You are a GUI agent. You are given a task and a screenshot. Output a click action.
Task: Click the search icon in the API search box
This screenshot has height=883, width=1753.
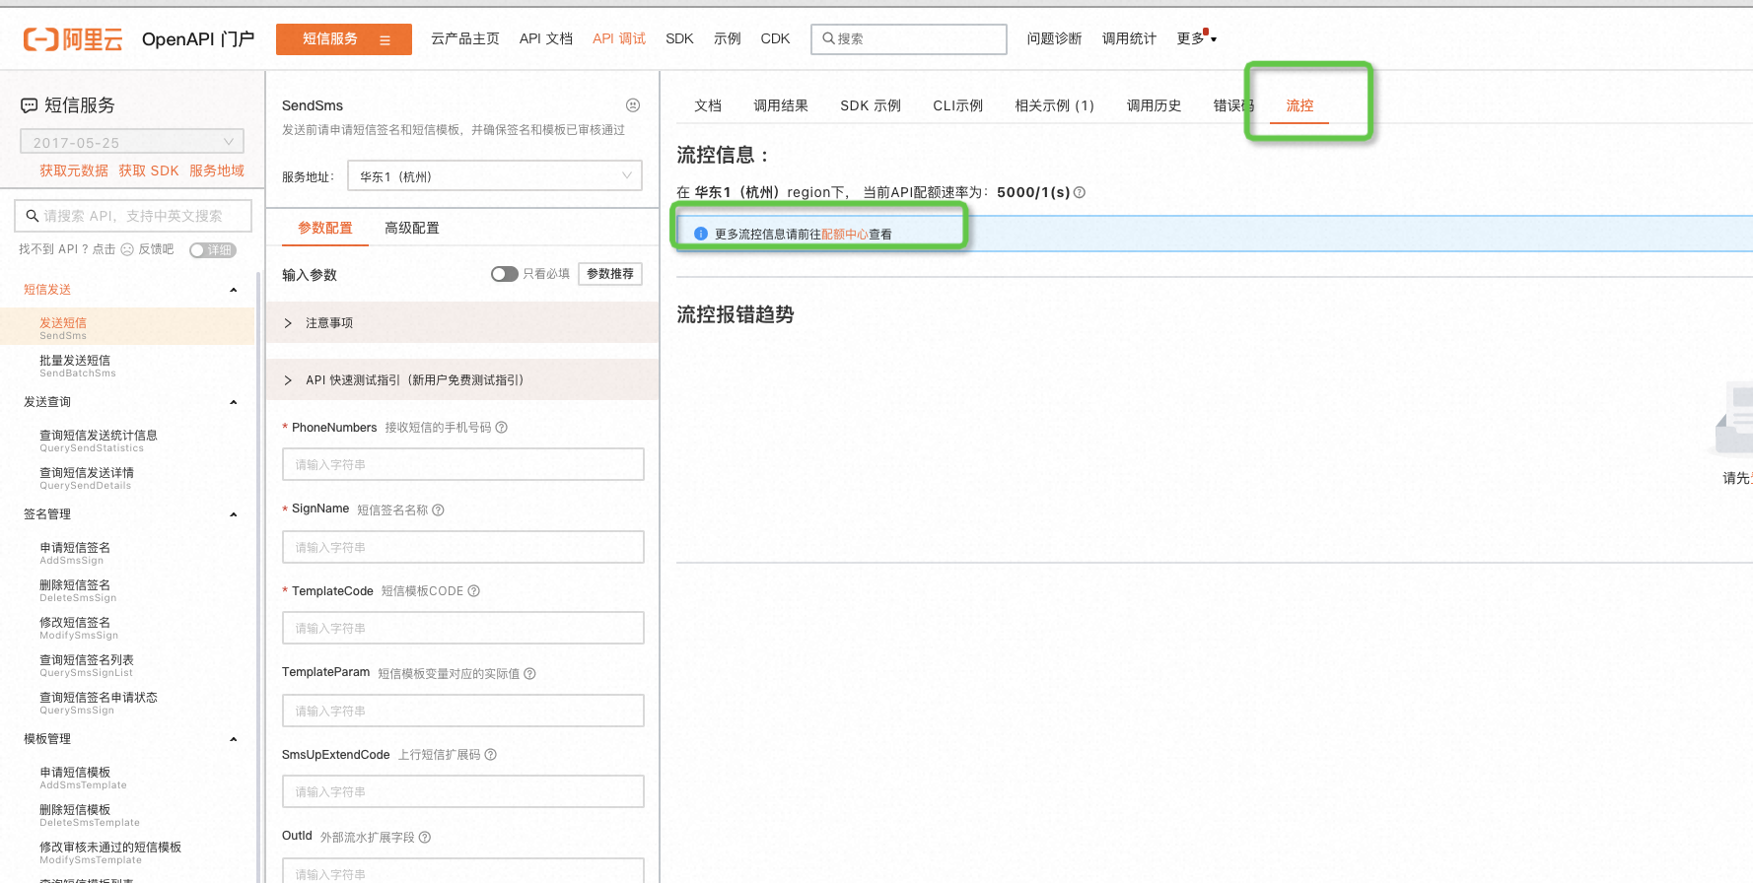tap(33, 216)
